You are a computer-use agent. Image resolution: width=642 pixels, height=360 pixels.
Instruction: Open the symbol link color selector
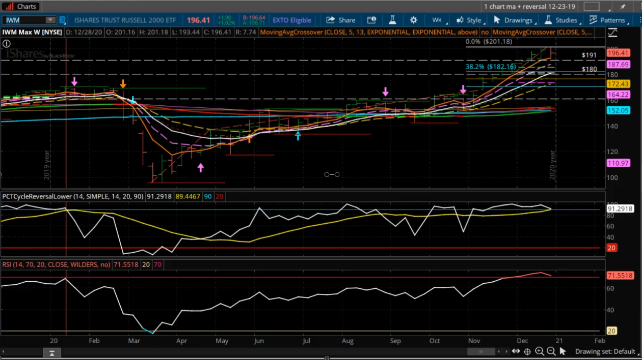point(63,20)
